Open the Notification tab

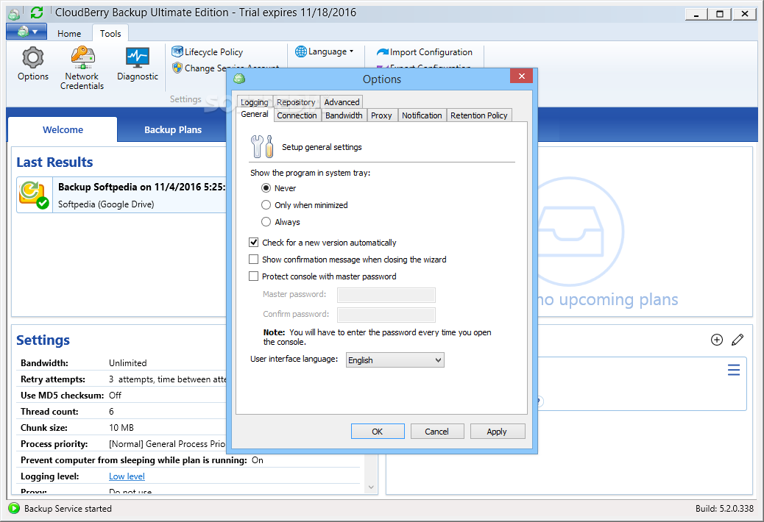[x=422, y=115]
